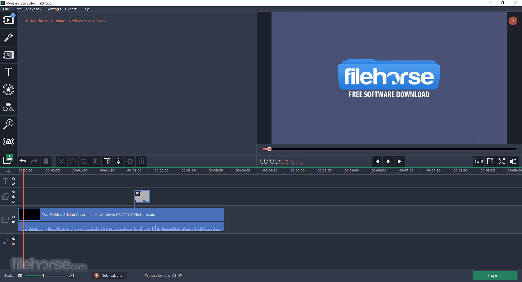Click the timeline Scale slider handle
Screen dimensions: 522x282
click(43, 275)
